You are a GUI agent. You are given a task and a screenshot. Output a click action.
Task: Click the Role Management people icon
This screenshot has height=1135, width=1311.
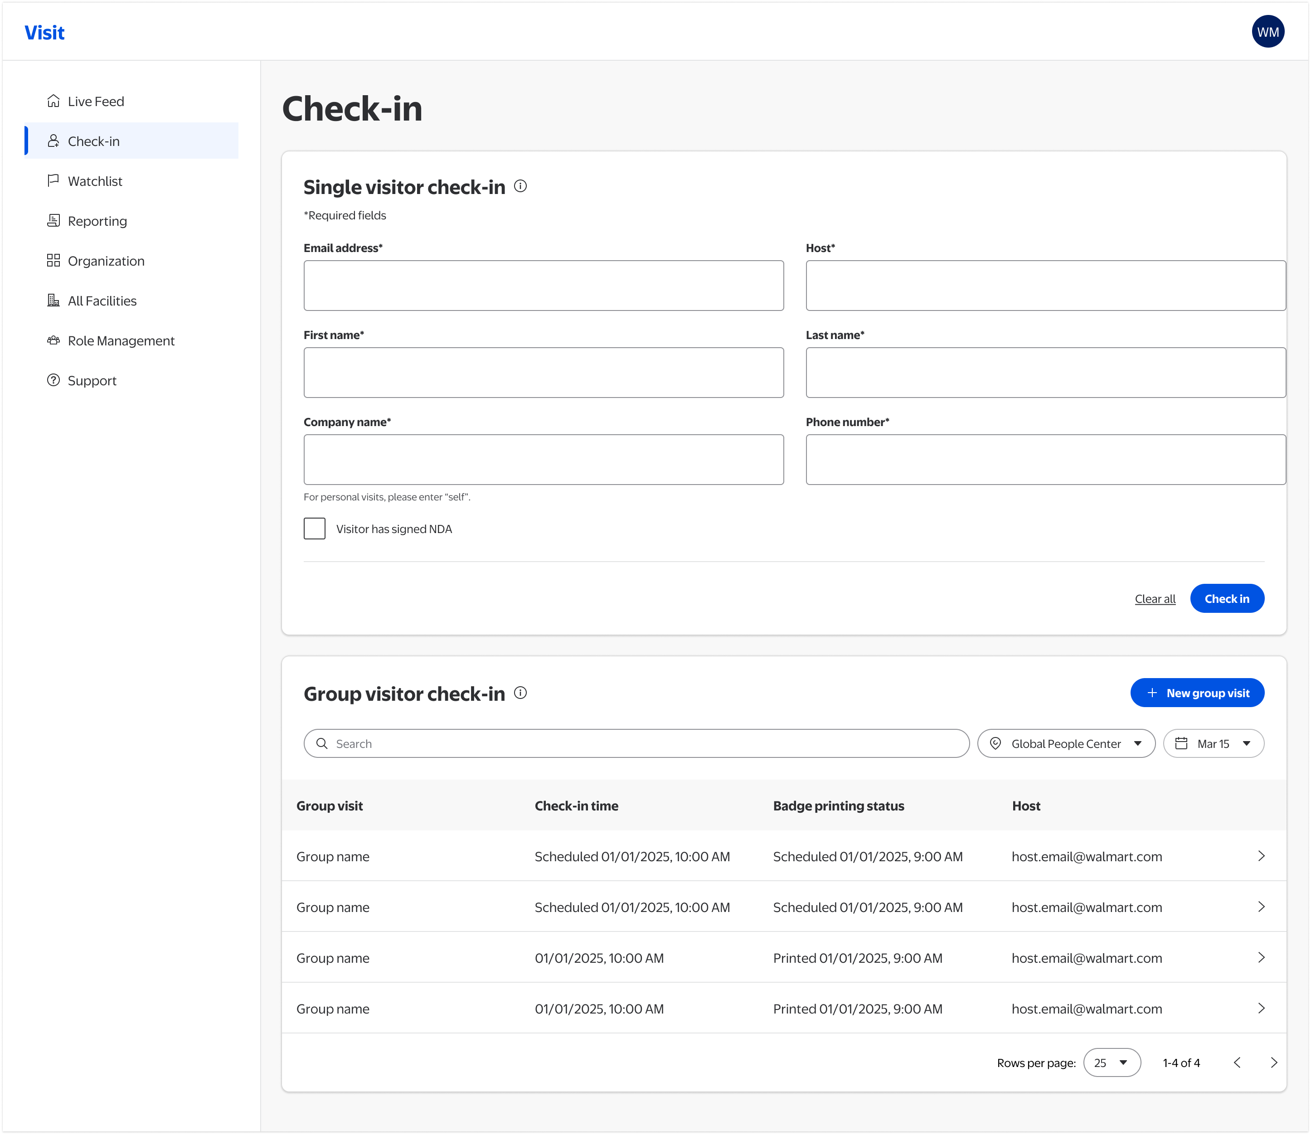pos(53,341)
